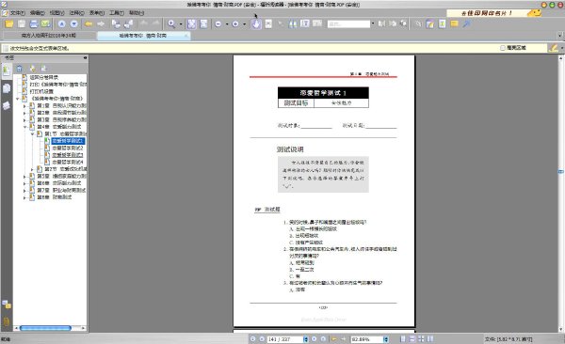Expand the 第3章 bookmark node
565x344 pixels.
[24, 120]
